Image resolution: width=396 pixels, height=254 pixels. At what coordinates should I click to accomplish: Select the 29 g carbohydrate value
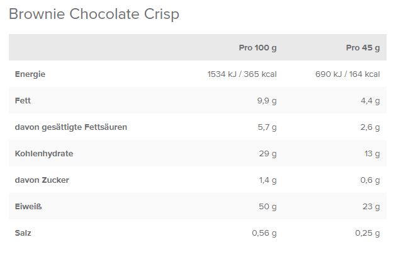pos(268,153)
